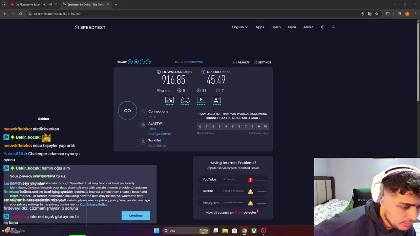
Task: Click the upload arrow icon next to UPLOAD
Action: click(x=203, y=72)
